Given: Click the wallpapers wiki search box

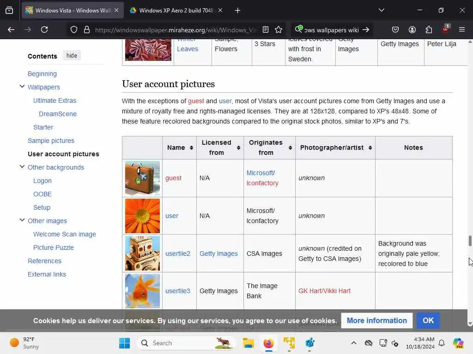Looking at the screenshot, I should pos(331,30).
